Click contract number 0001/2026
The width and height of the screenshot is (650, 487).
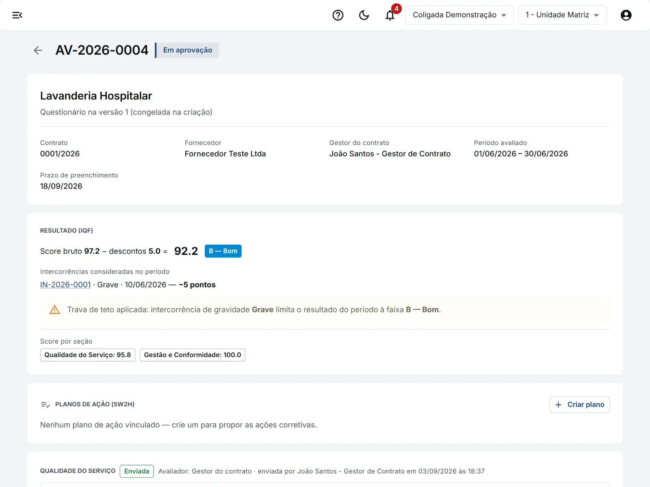point(60,154)
